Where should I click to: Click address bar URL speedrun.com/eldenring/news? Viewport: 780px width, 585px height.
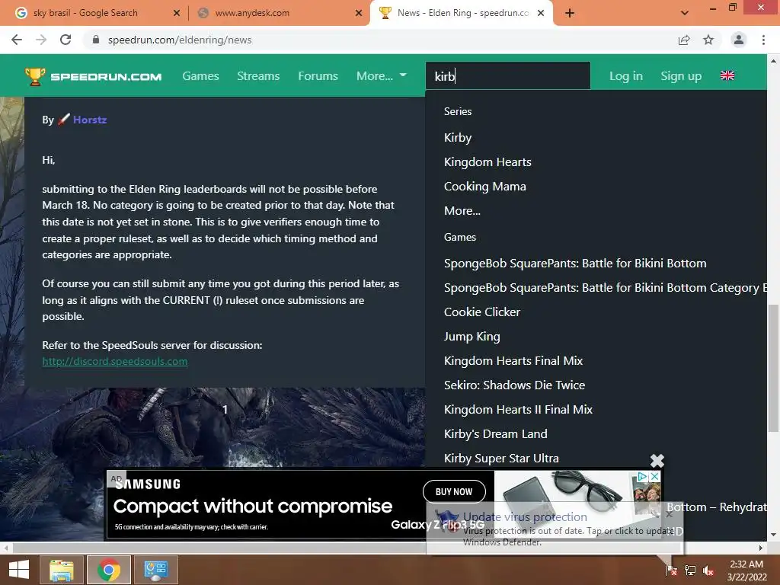pyautogui.click(x=180, y=40)
